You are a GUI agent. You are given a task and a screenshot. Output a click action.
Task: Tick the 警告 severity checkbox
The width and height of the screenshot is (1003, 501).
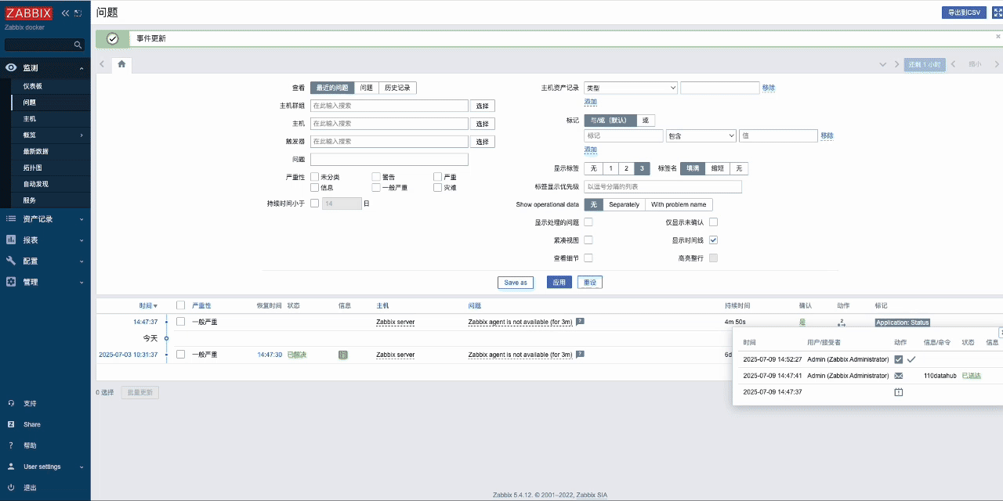tap(376, 177)
